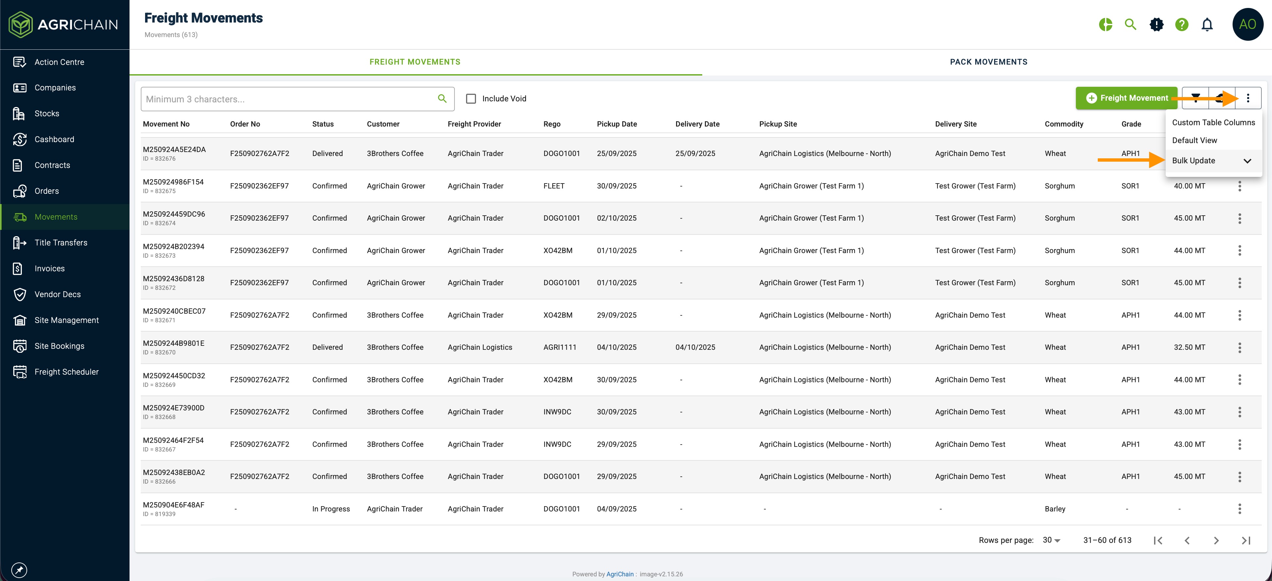Open the three-dot table options menu

(1248, 98)
